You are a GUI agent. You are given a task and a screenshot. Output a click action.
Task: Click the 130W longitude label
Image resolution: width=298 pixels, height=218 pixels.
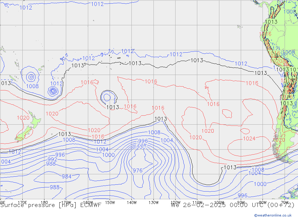(x=153, y=203)
